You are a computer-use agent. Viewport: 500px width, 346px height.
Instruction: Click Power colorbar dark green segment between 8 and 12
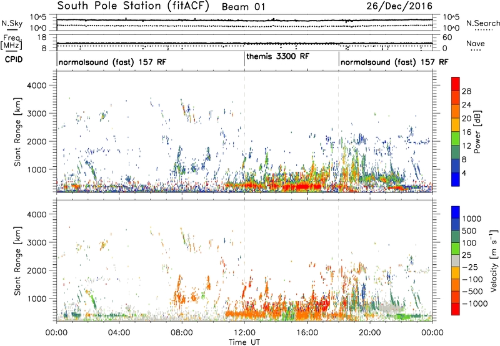[456, 152]
